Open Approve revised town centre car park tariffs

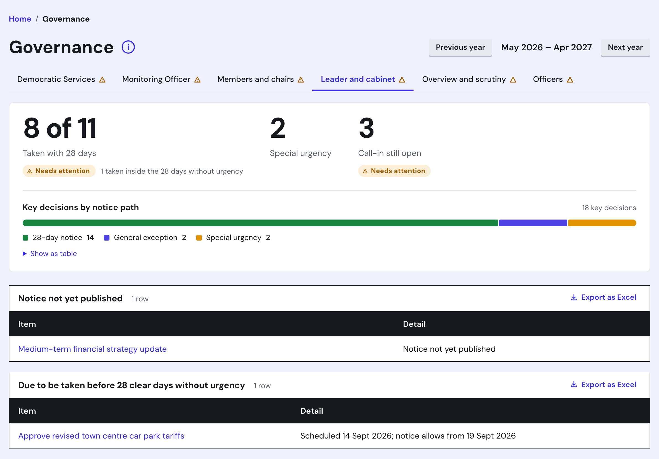point(101,436)
